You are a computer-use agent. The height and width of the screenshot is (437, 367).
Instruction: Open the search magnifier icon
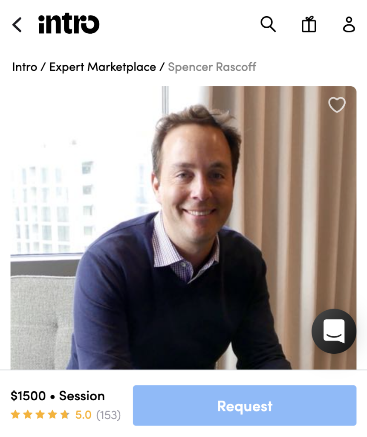tap(268, 24)
